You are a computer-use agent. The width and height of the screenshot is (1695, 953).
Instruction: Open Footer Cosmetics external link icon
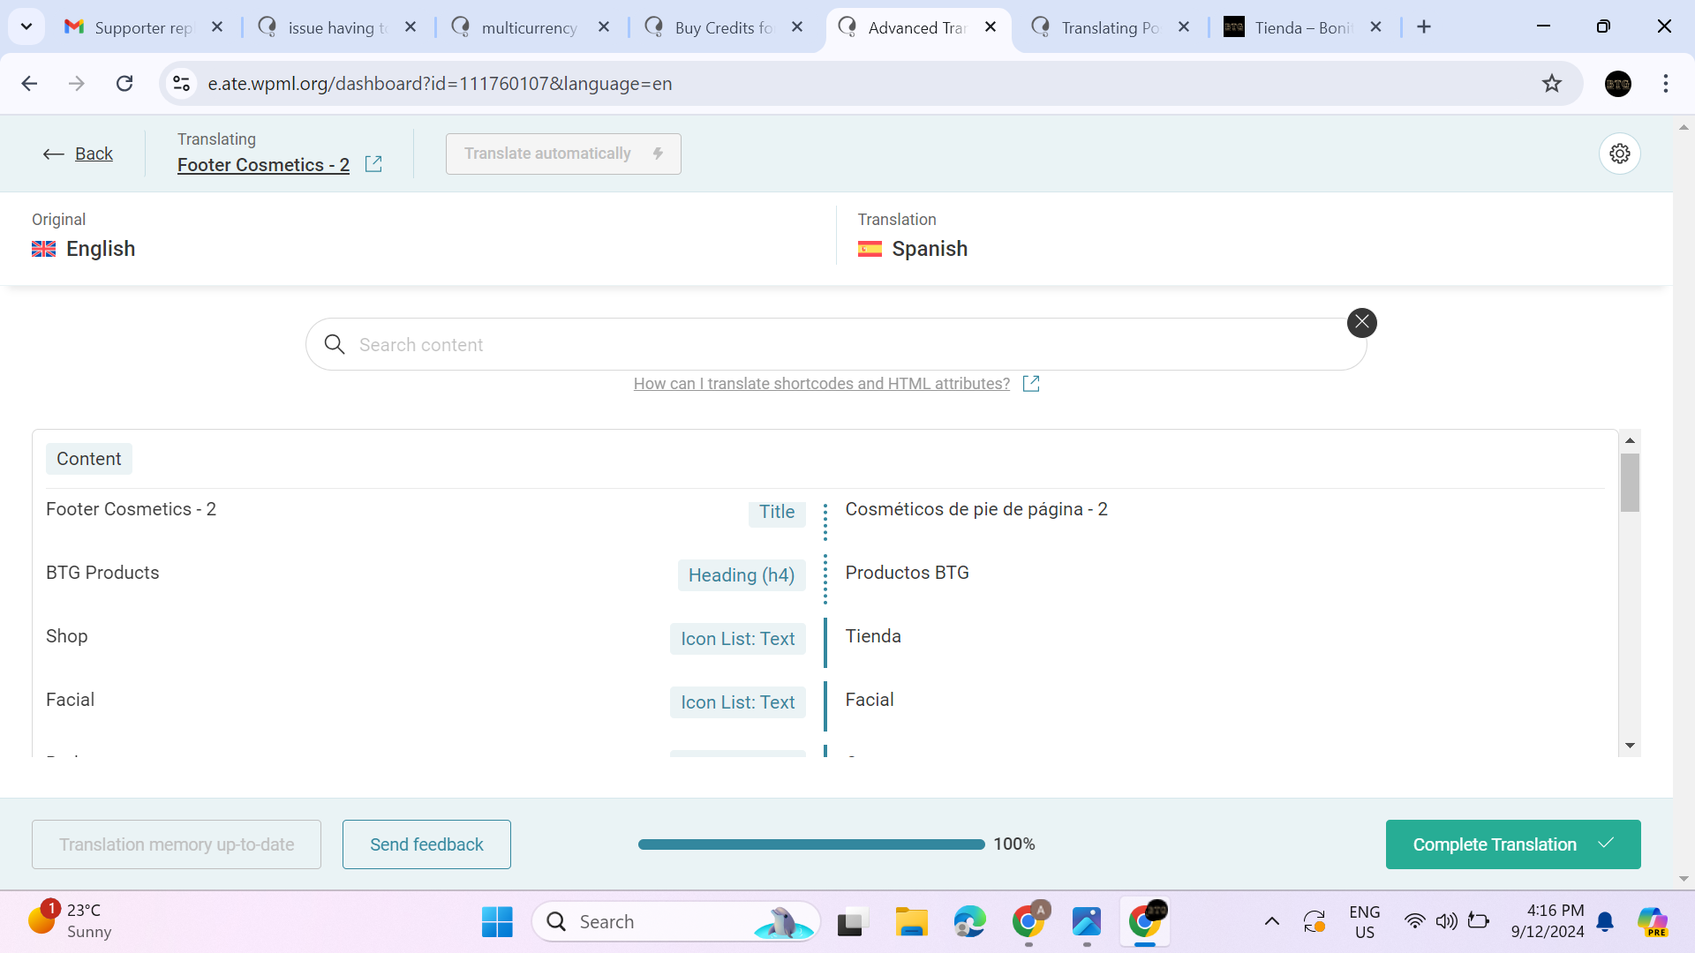[373, 164]
